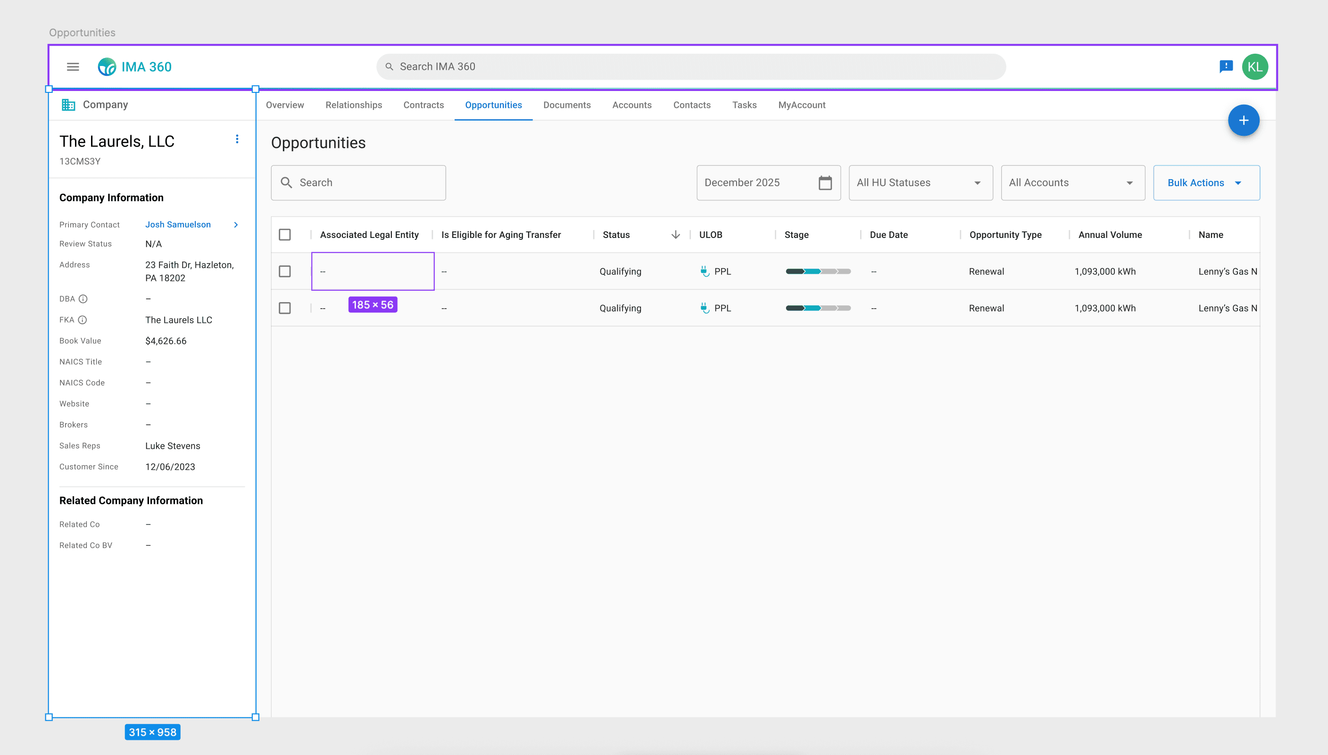The image size is (1328, 755).
Task: Click the first row's stage progress bar
Action: coord(818,271)
